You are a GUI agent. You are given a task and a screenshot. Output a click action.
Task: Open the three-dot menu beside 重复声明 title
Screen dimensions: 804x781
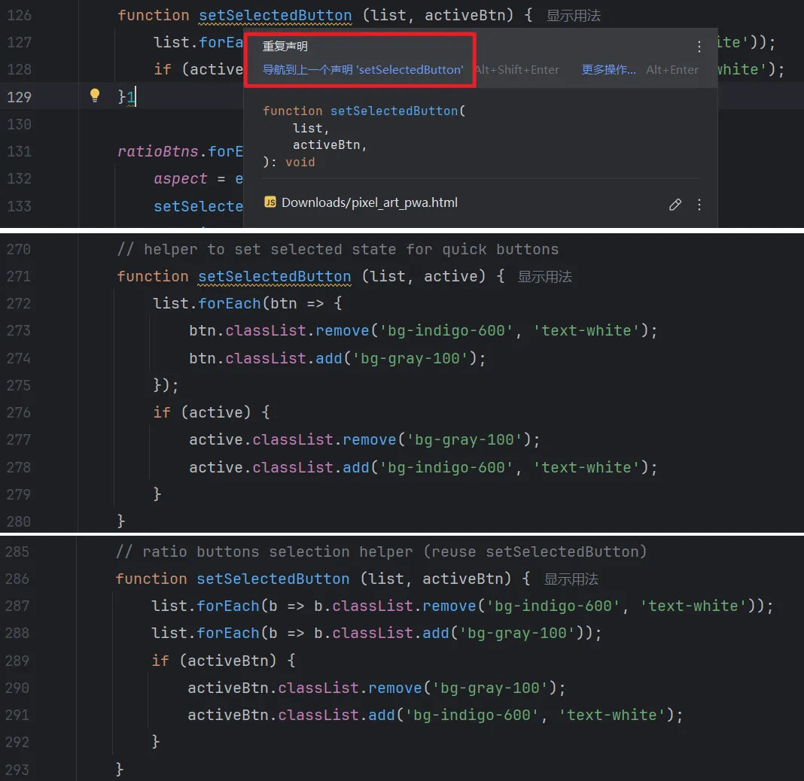click(x=699, y=47)
